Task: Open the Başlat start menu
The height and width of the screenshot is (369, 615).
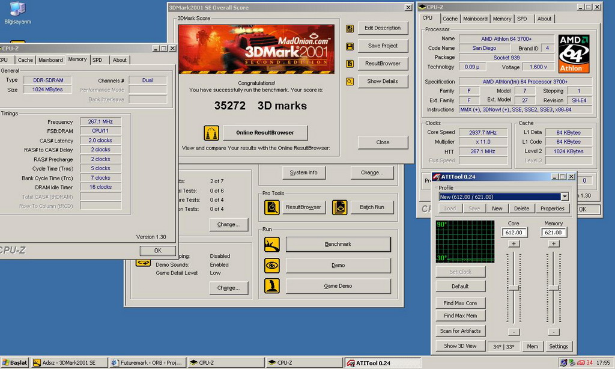Action: coord(15,362)
